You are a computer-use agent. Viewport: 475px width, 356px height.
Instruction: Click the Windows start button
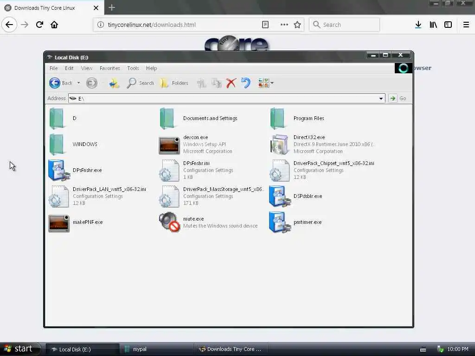tap(20, 349)
